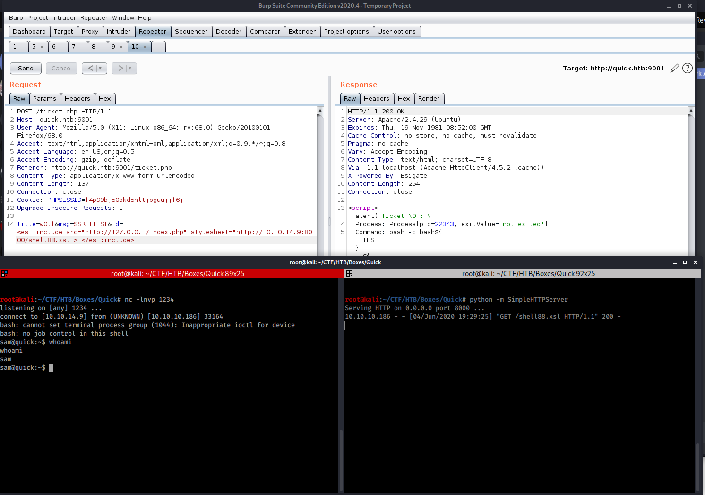
Task: Switch to the Intruder tool tab
Action: point(119,31)
